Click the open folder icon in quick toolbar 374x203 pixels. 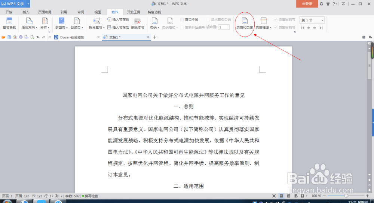[3, 37]
